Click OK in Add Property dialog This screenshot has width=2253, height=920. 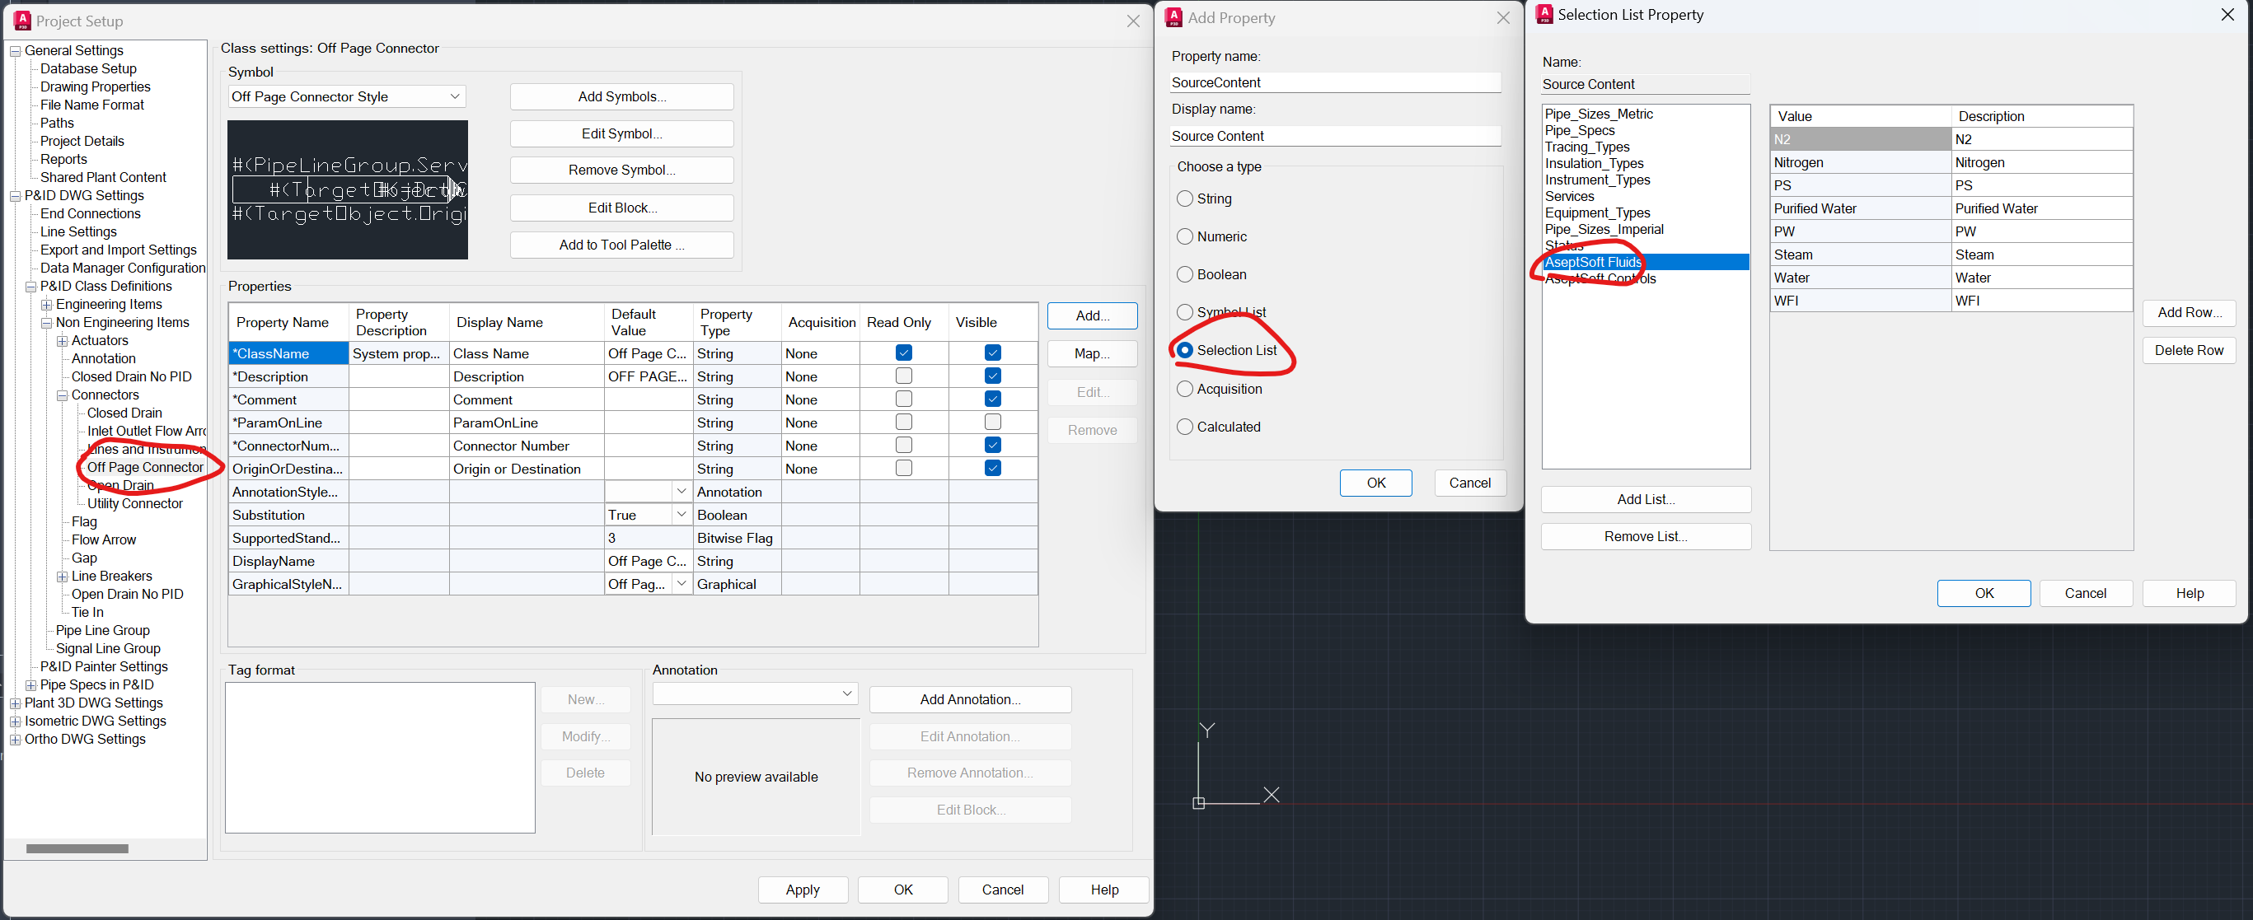1375,483
